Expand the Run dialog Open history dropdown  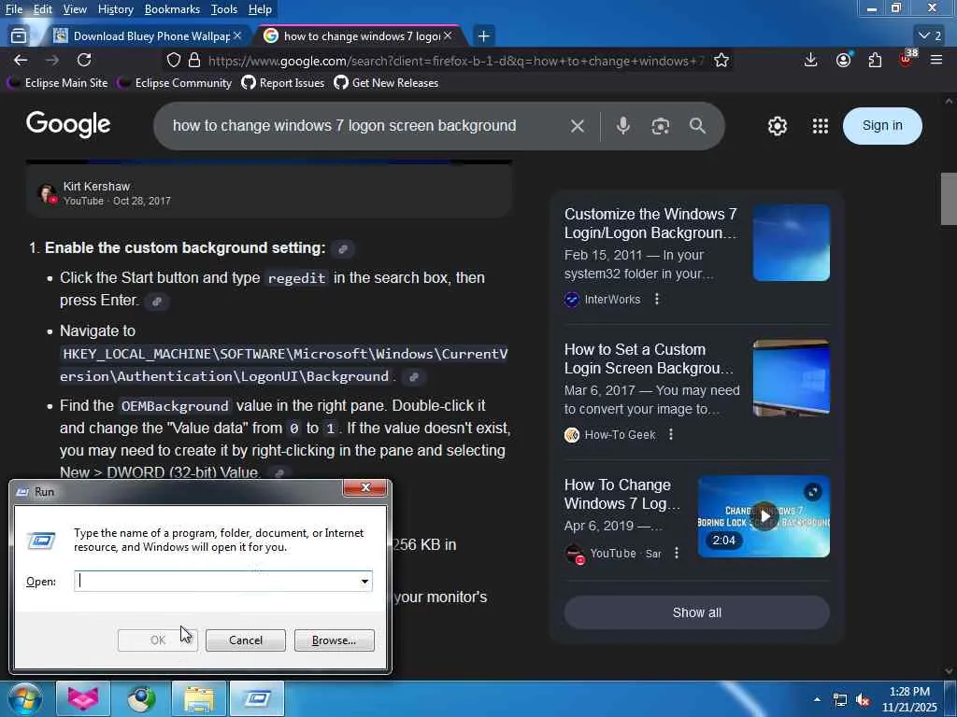tap(364, 581)
